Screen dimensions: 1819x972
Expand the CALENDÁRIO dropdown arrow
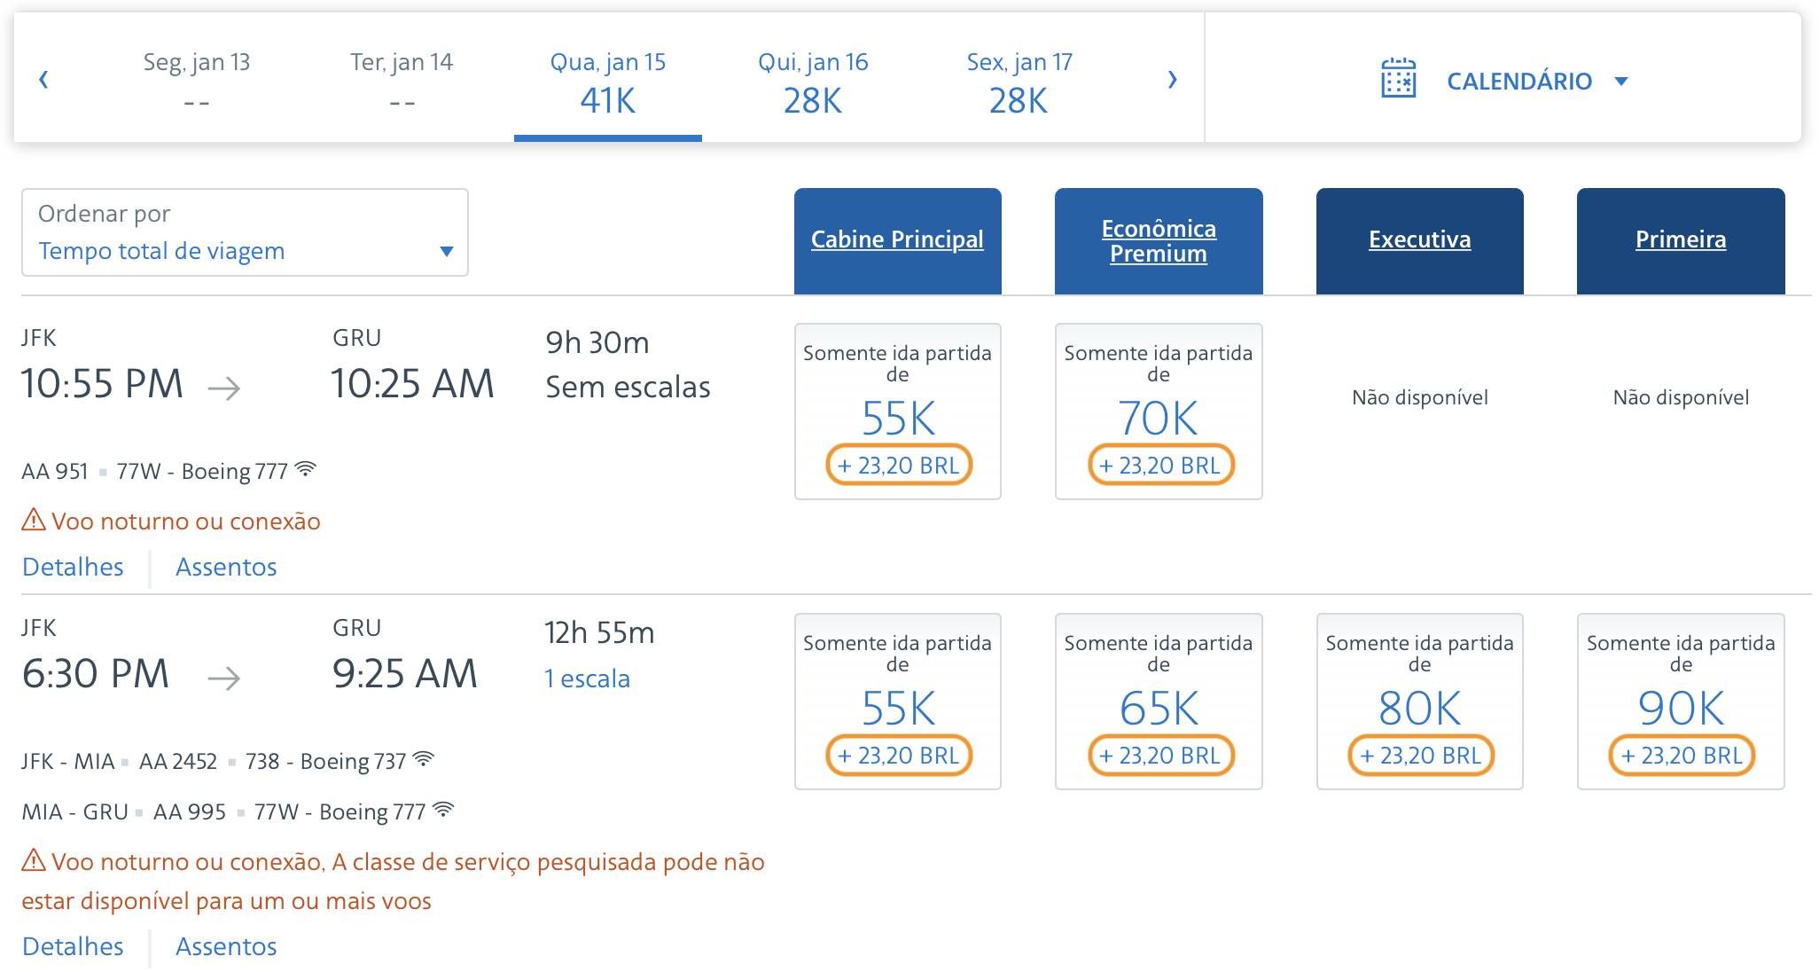coord(1621,82)
